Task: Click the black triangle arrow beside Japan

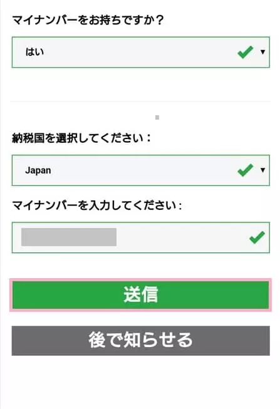Action: point(263,170)
